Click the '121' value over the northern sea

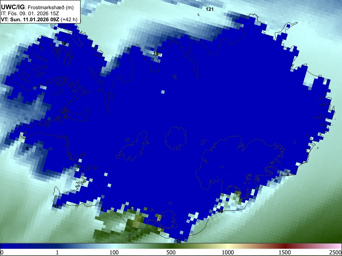pos(210,9)
